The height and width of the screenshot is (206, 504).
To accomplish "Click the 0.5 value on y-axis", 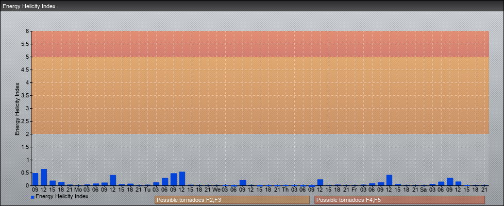I will [26, 173].
